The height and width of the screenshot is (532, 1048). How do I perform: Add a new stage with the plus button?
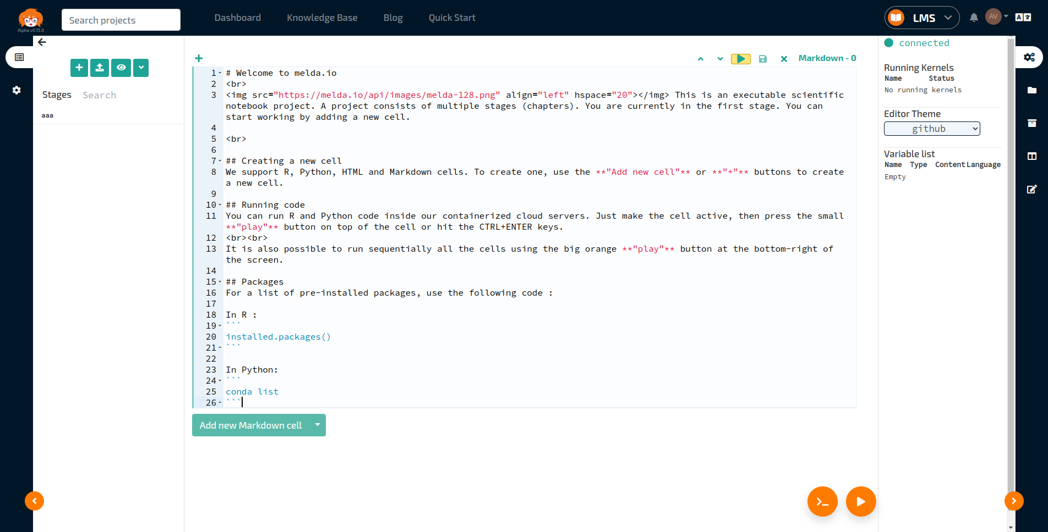(x=79, y=68)
